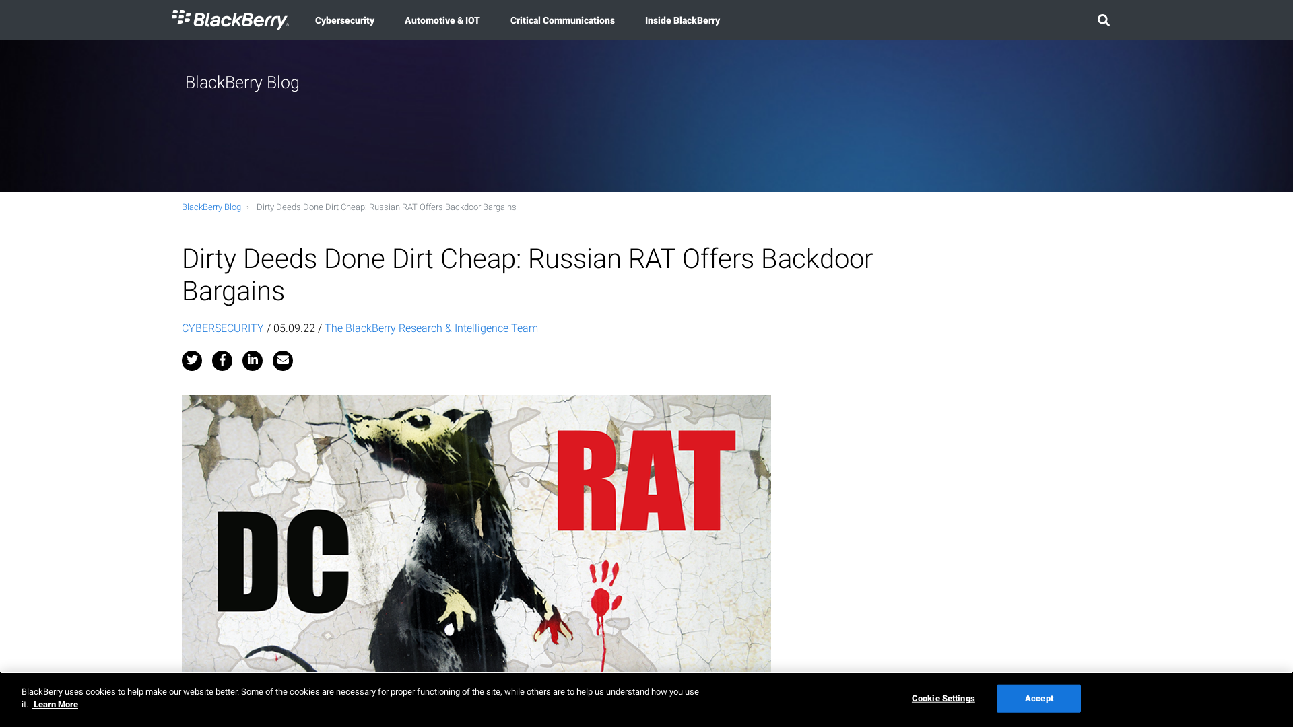
Task: Open the Inside BlackBerry menu
Action: (x=682, y=20)
